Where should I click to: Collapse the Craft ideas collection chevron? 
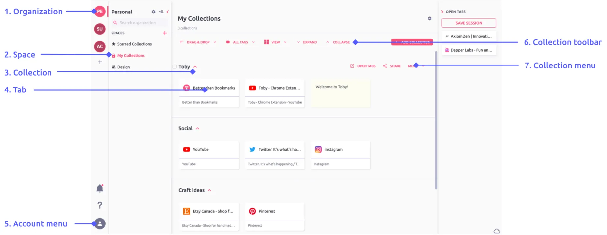209,190
